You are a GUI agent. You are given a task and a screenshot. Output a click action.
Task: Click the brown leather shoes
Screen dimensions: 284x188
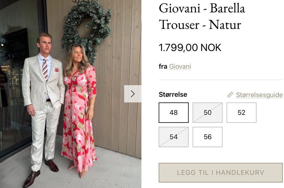pos(41,173)
